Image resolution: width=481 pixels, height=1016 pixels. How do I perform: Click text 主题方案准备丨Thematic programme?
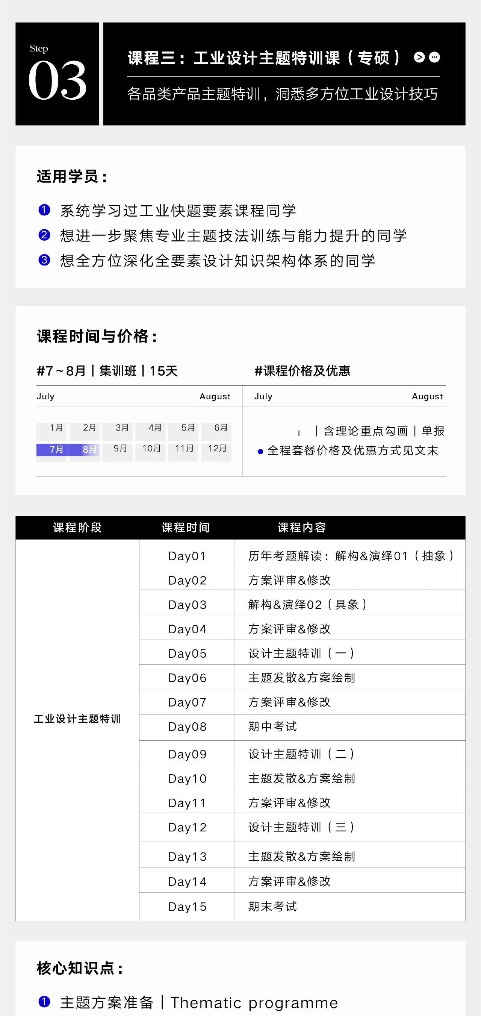tap(199, 1002)
